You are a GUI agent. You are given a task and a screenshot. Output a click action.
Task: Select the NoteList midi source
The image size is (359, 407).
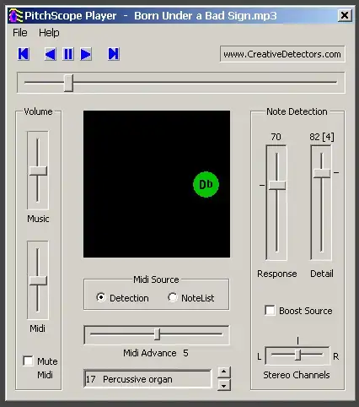pyautogui.click(x=173, y=297)
